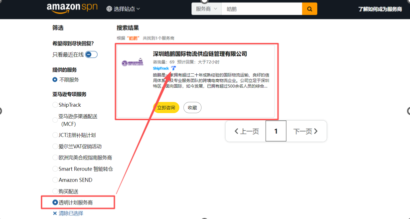
Task: Open the 服务商 search category dropdown
Action: (206, 9)
